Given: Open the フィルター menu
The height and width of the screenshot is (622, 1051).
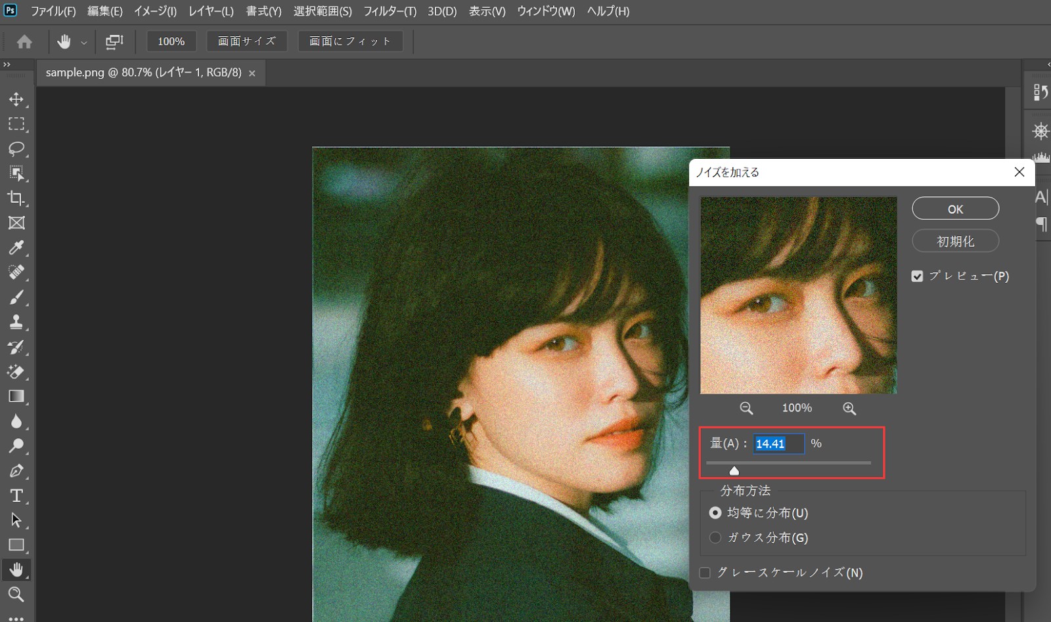Looking at the screenshot, I should click(x=389, y=11).
